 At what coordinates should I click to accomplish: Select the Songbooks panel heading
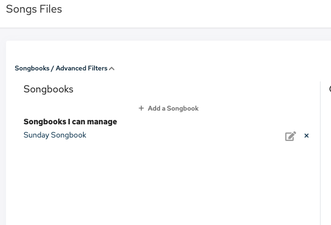tap(48, 89)
